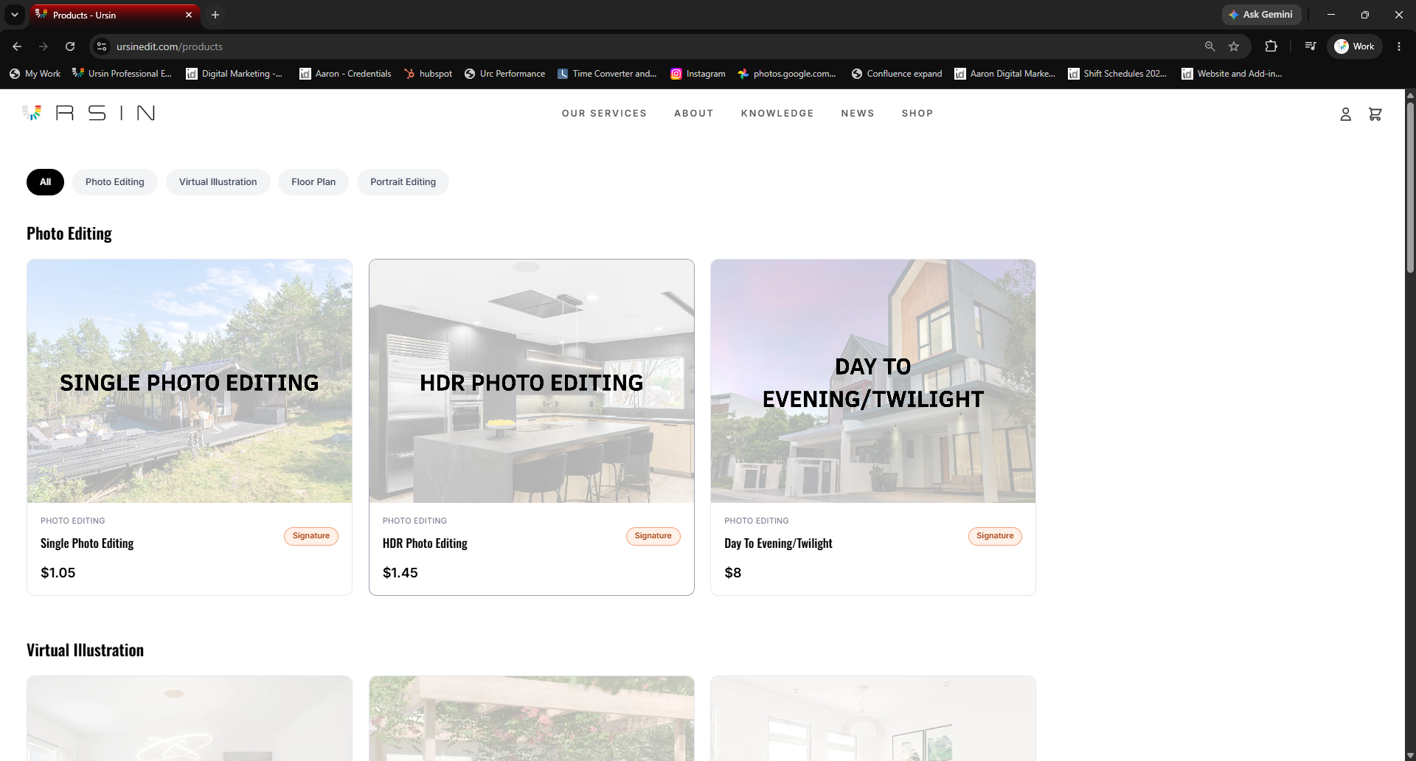Close the Products - Ursin tab
Viewport: 1416px width, 761px height.
coord(189,15)
